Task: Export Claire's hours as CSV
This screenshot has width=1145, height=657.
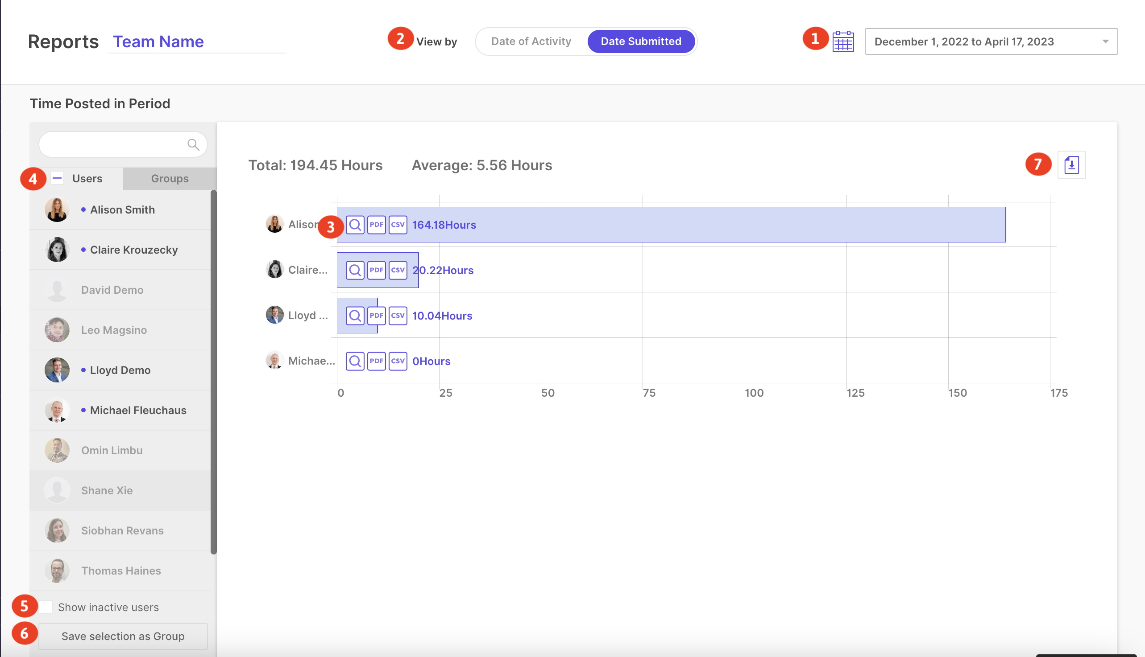Action: tap(398, 270)
